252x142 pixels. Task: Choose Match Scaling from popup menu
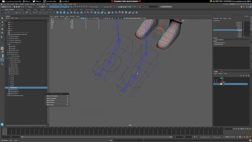click(x=50, y=103)
